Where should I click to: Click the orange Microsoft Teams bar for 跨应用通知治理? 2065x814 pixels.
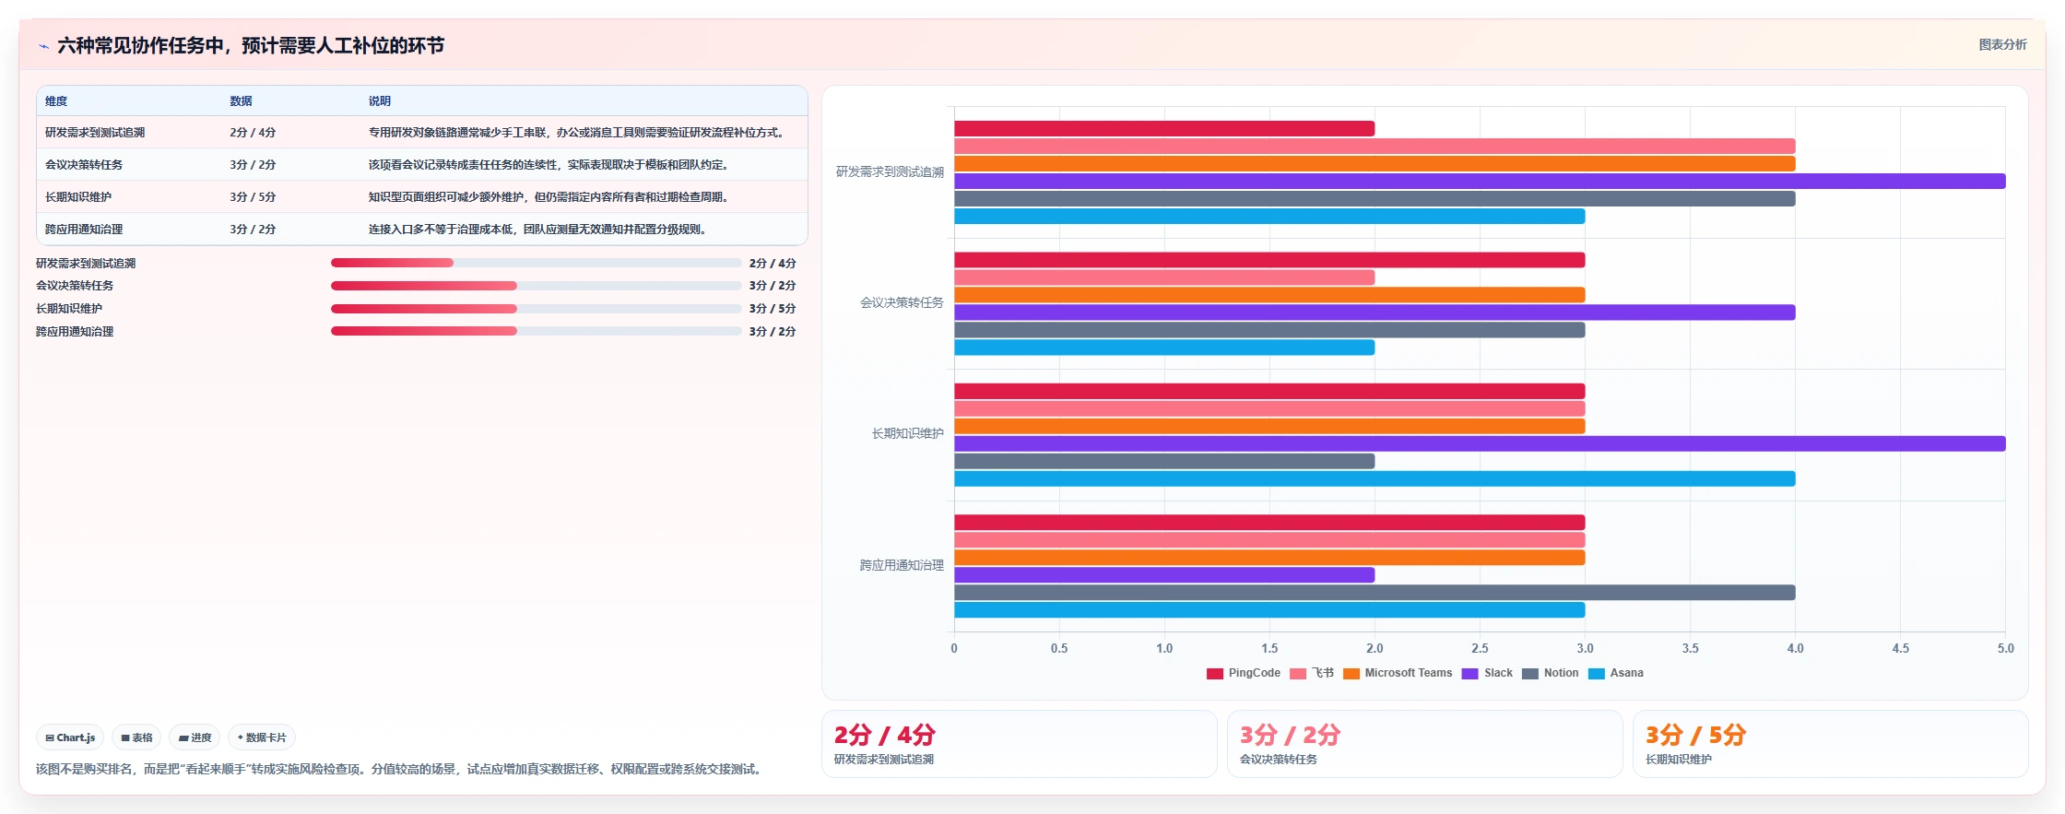coord(1269,558)
